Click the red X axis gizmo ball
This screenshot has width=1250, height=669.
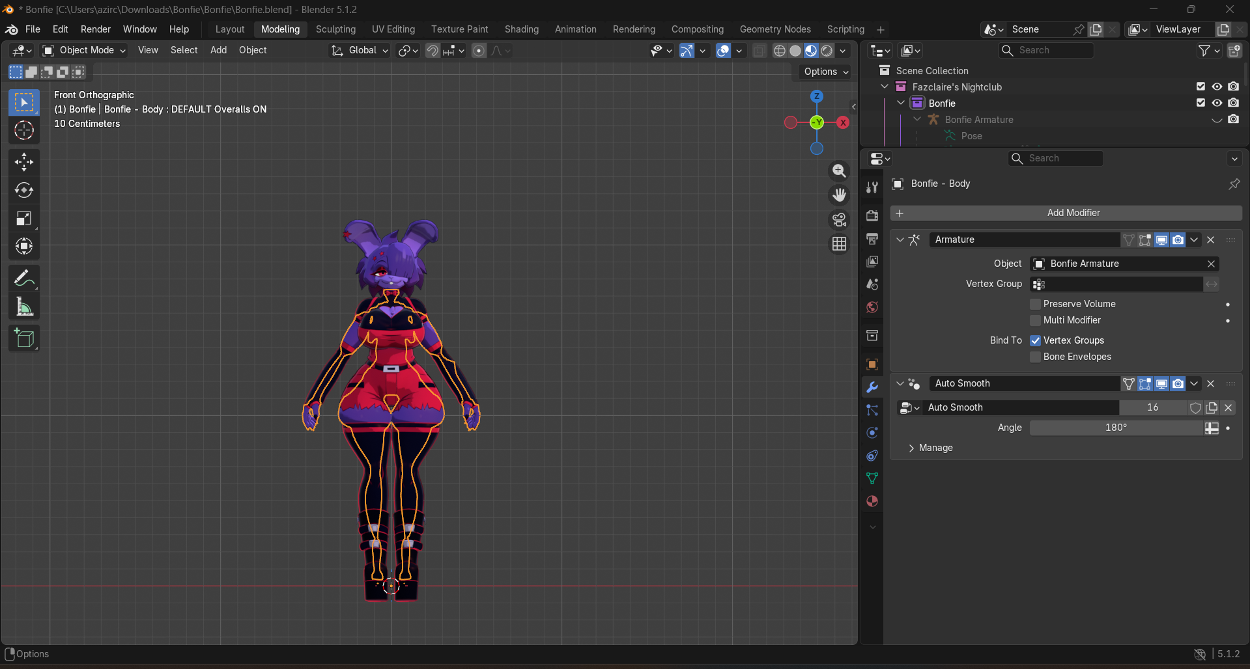click(x=843, y=122)
